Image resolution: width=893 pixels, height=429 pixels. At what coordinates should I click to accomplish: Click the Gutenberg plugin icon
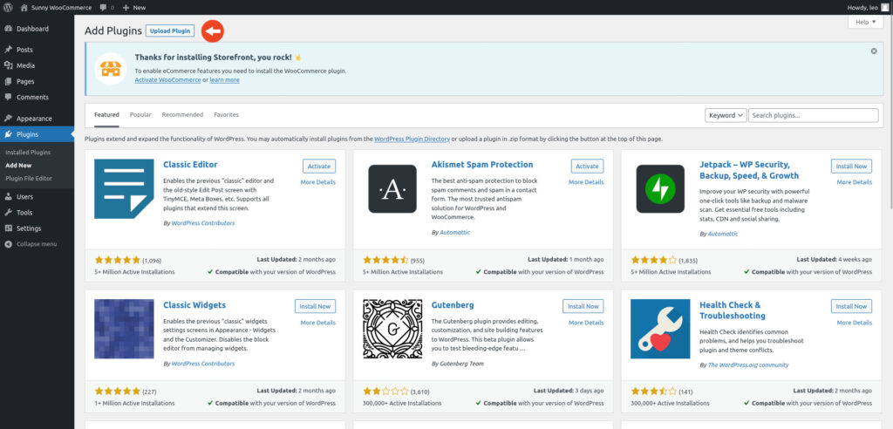pos(392,329)
